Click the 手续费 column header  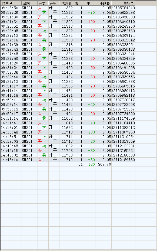pyautogui.click(x=103, y=3)
